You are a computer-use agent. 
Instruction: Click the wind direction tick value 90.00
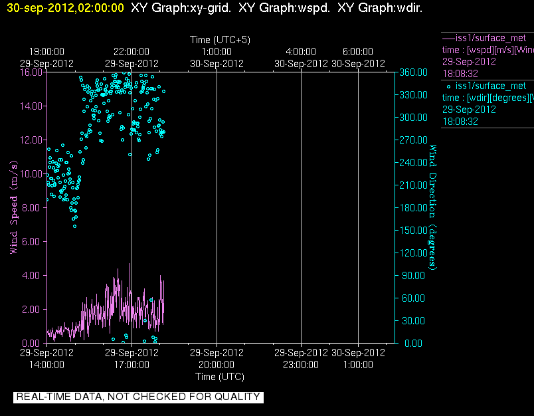tap(413, 276)
